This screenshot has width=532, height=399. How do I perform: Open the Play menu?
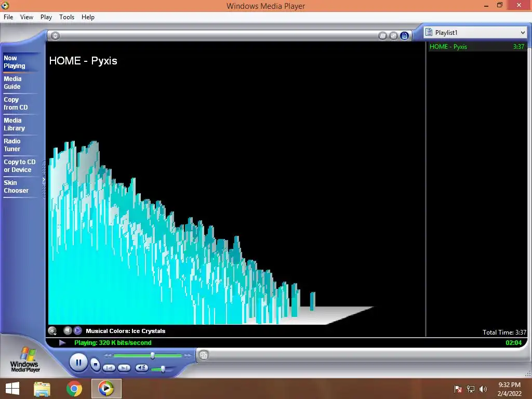(46, 17)
